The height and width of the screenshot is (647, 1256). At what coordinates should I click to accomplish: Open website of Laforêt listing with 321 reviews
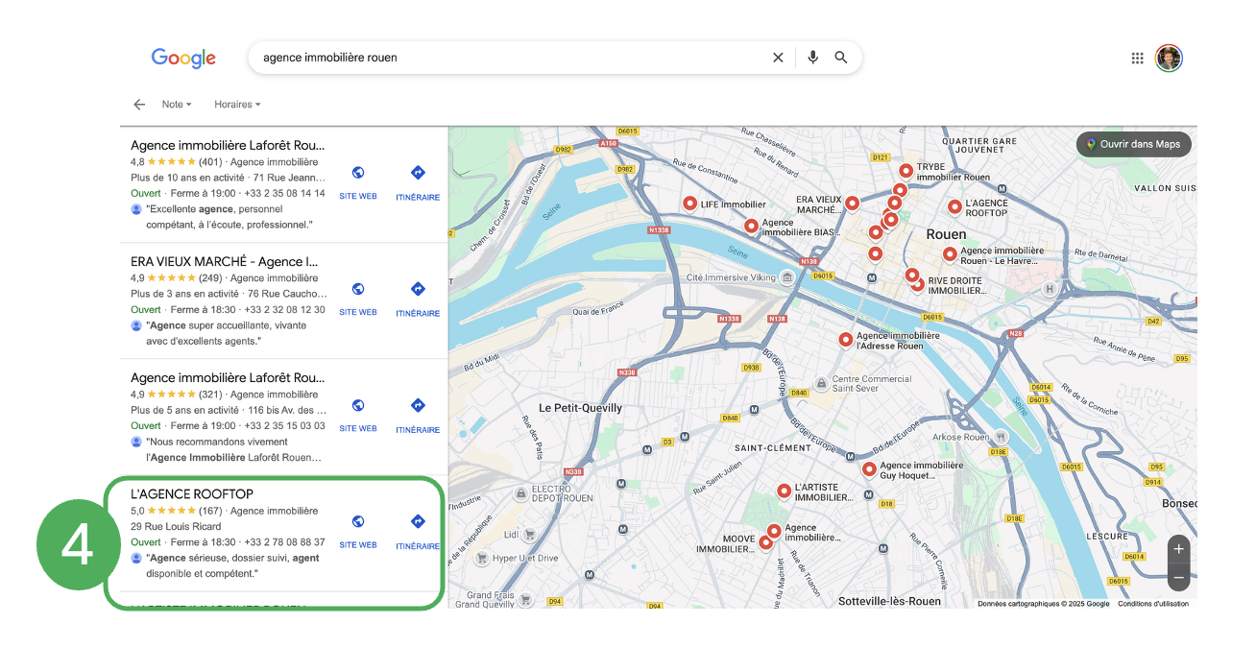[x=358, y=415]
